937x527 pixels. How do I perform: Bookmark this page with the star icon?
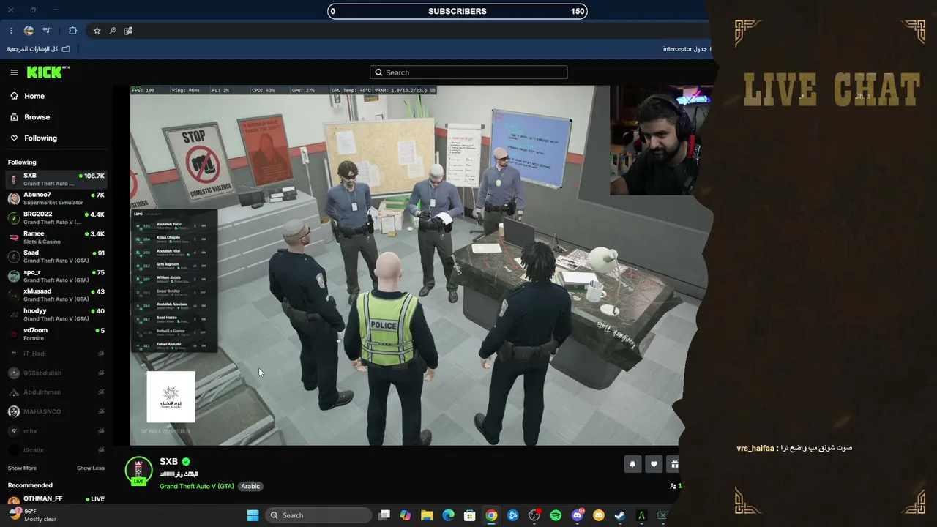coord(97,31)
